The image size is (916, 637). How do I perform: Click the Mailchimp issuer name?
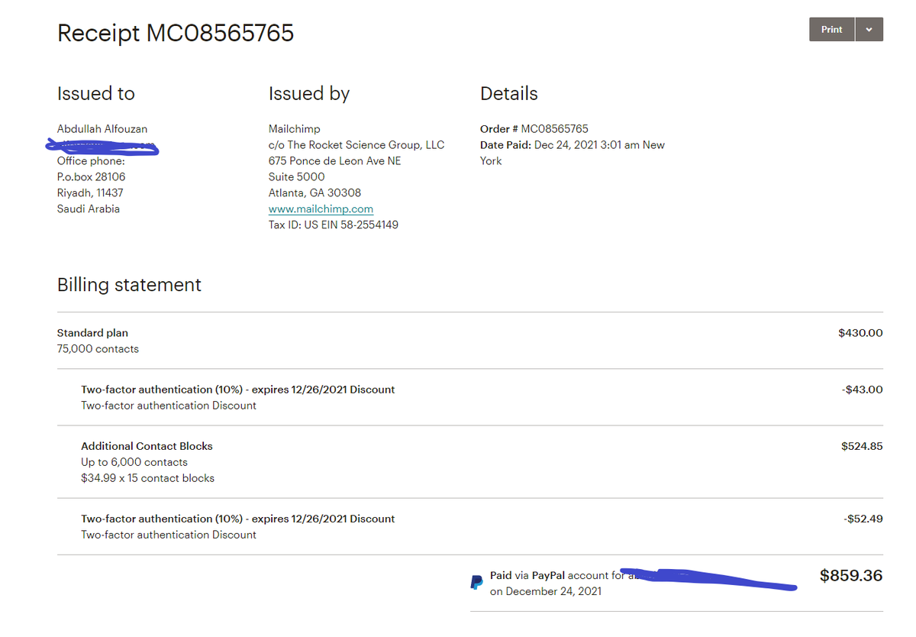click(x=295, y=128)
